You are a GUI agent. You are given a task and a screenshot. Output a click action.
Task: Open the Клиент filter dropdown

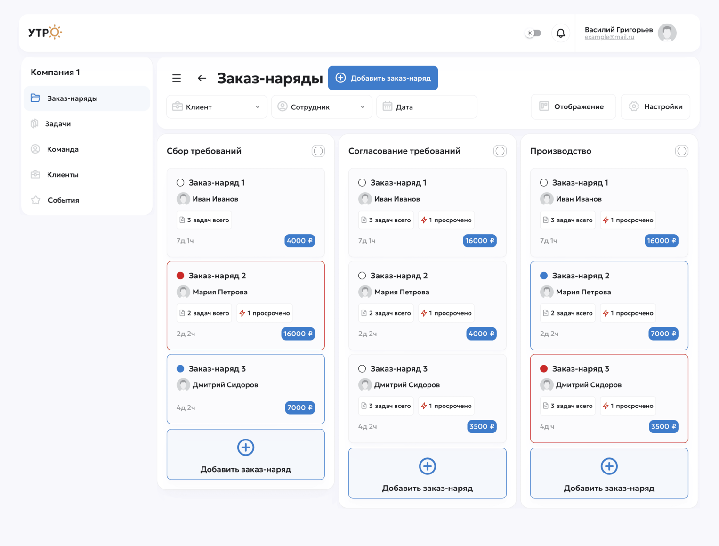coord(217,107)
